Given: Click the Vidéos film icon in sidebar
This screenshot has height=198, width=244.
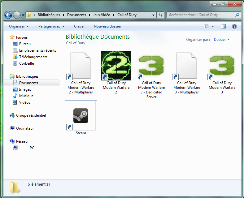Looking at the screenshot, I should click(15, 102).
